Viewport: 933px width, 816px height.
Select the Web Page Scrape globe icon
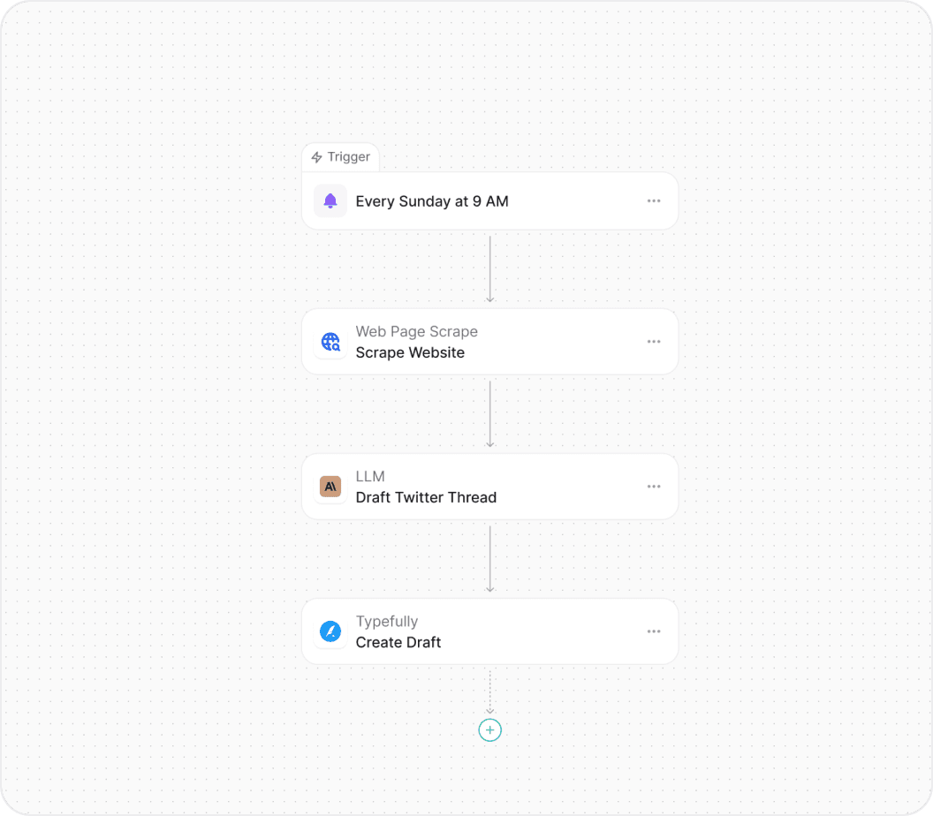click(x=330, y=342)
